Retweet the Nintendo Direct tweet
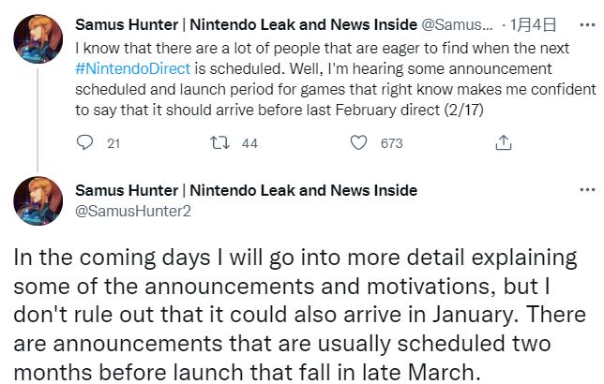This screenshot has height=384, width=604. pyautogui.click(x=219, y=142)
